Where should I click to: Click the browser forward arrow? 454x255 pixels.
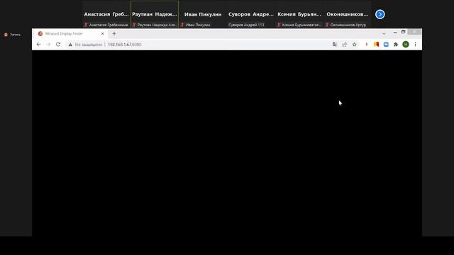click(x=48, y=45)
